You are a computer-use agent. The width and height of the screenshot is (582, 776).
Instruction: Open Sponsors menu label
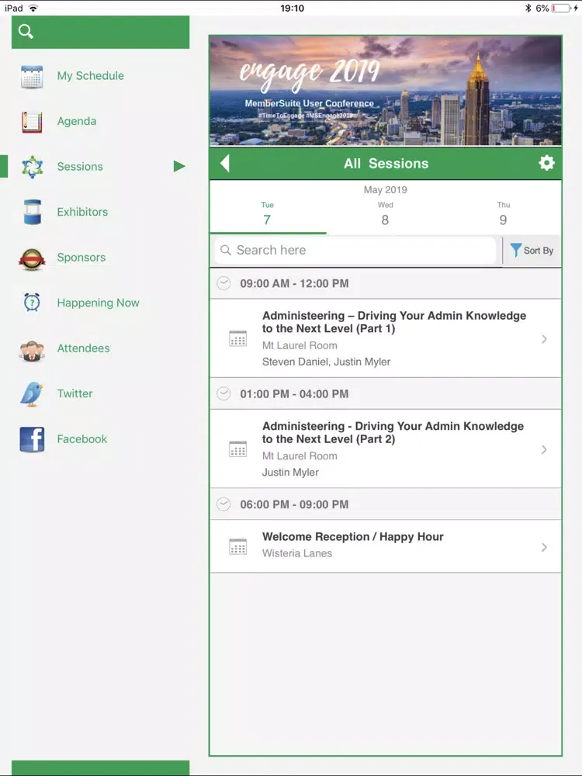(x=81, y=258)
